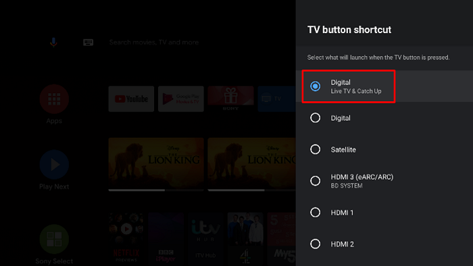Open the BBC iPlayer tile
The height and width of the screenshot is (266, 473).
166,238
